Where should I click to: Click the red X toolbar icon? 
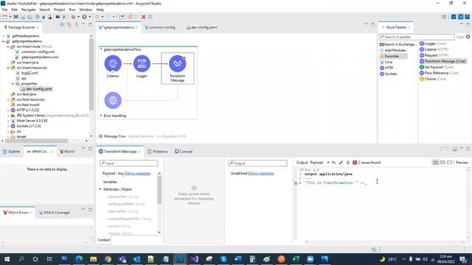coord(144,17)
